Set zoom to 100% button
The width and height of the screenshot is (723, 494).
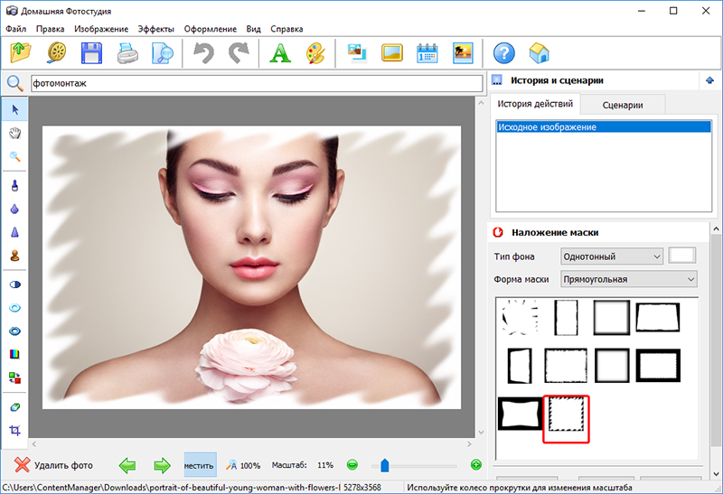coord(243,465)
